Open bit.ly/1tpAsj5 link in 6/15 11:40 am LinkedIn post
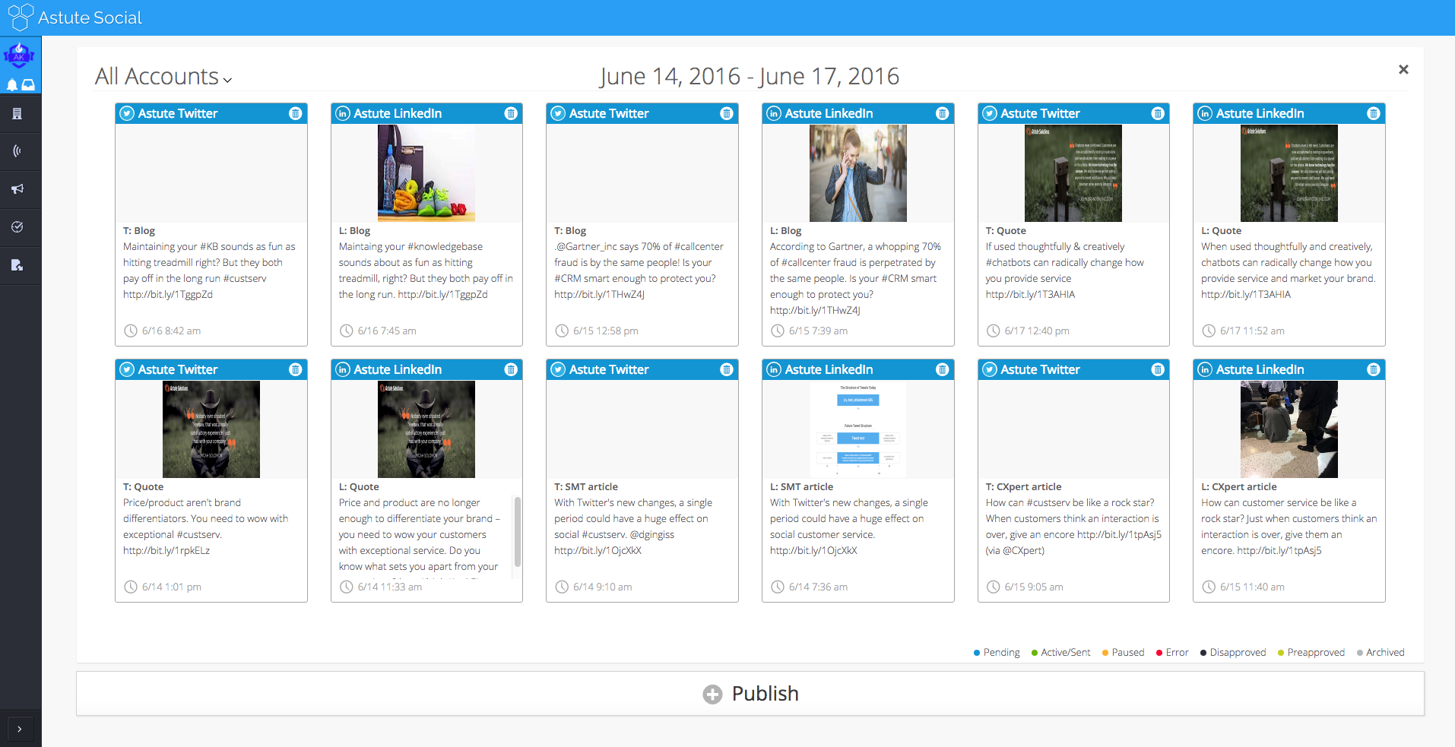The height and width of the screenshot is (747, 1455). pos(1279,550)
